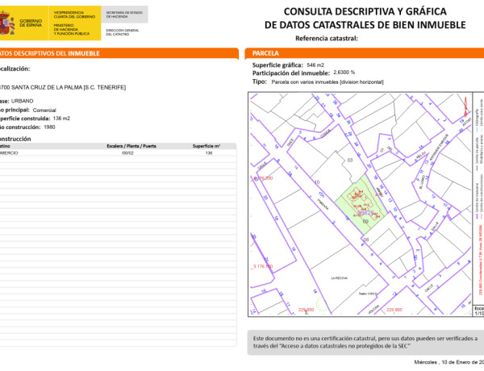Click the Superficie m² column header
The image size is (484, 371).
pyautogui.click(x=206, y=146)
